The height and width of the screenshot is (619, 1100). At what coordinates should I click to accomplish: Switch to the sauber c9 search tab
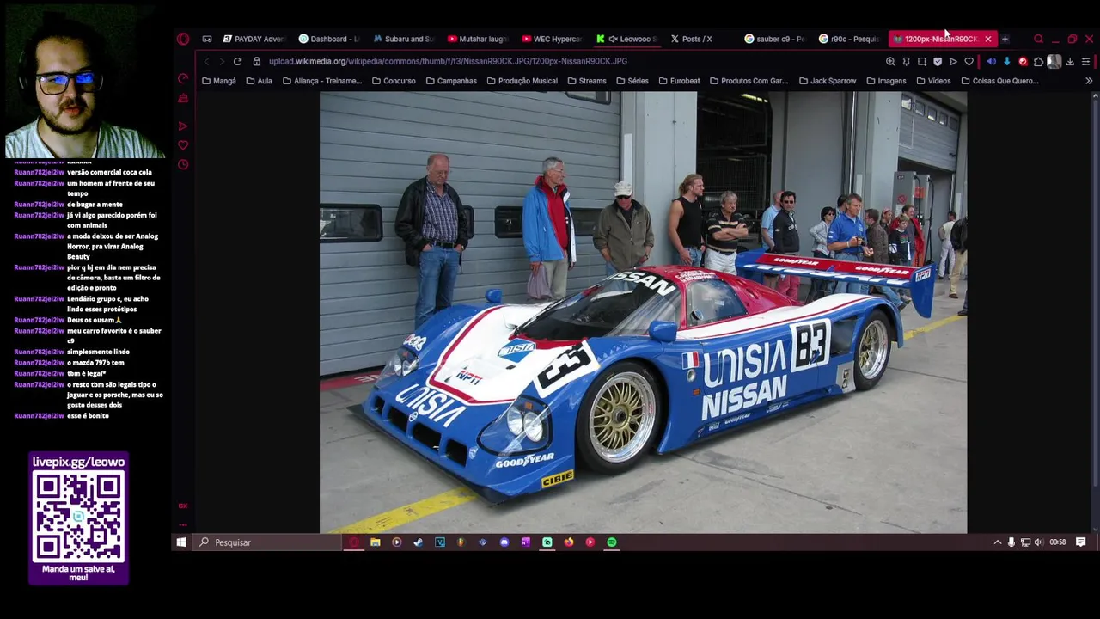[x=775, y=39]
